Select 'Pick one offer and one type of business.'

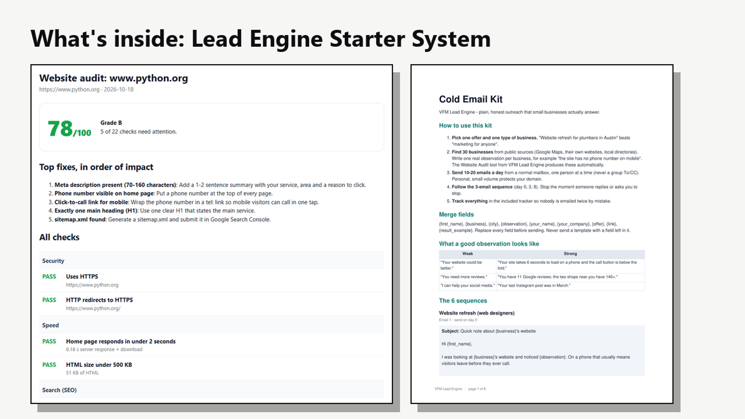494,138
